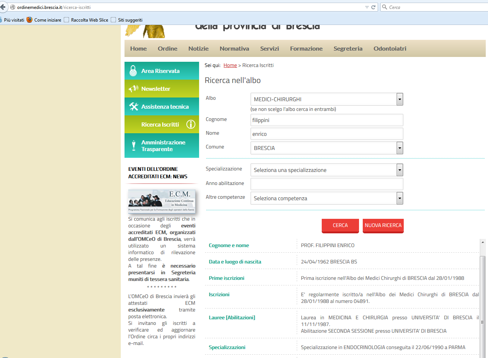This screenshot has width=488, height=358.
Task: Click the Newsletter megaphone icon
Action: point(133,89)
